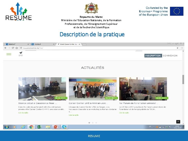Click Lire la suite under the Casablanca article

pos(23,113)
